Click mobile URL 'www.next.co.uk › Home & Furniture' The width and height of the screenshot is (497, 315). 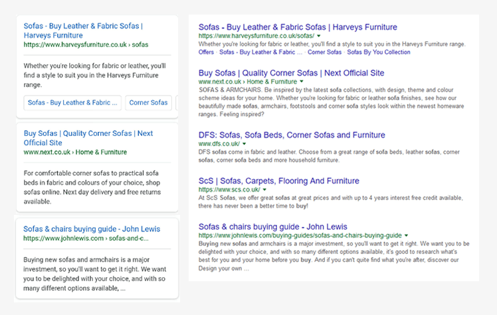[75, 152]
